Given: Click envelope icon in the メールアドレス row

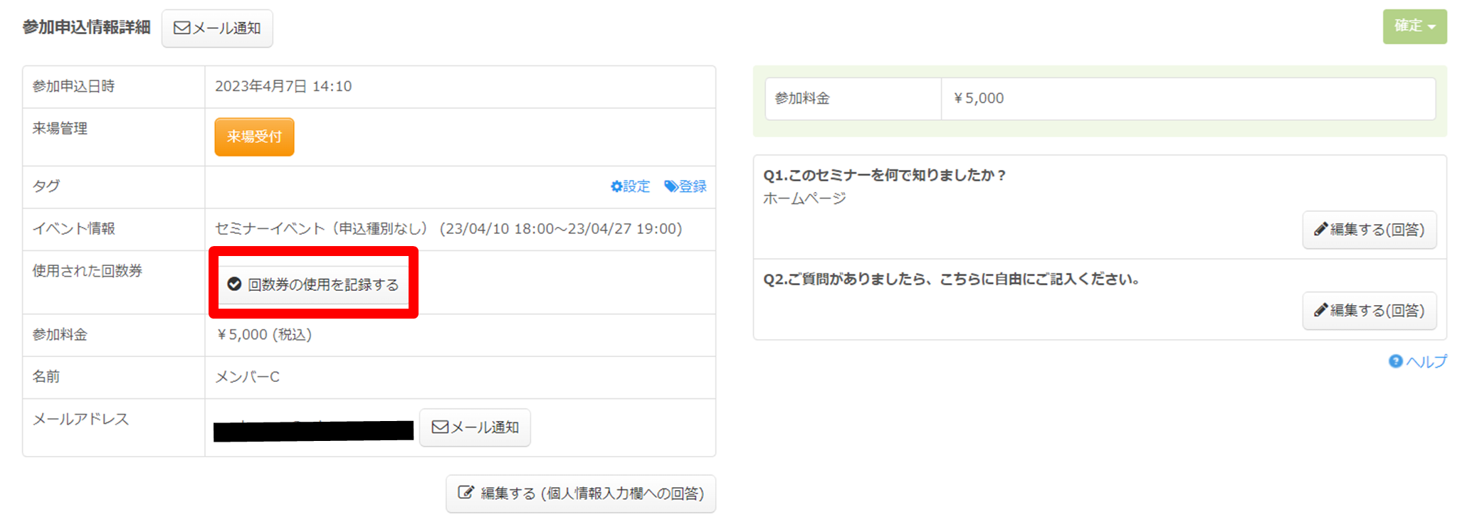Looking at the screenshot, I should pos(440,427).
